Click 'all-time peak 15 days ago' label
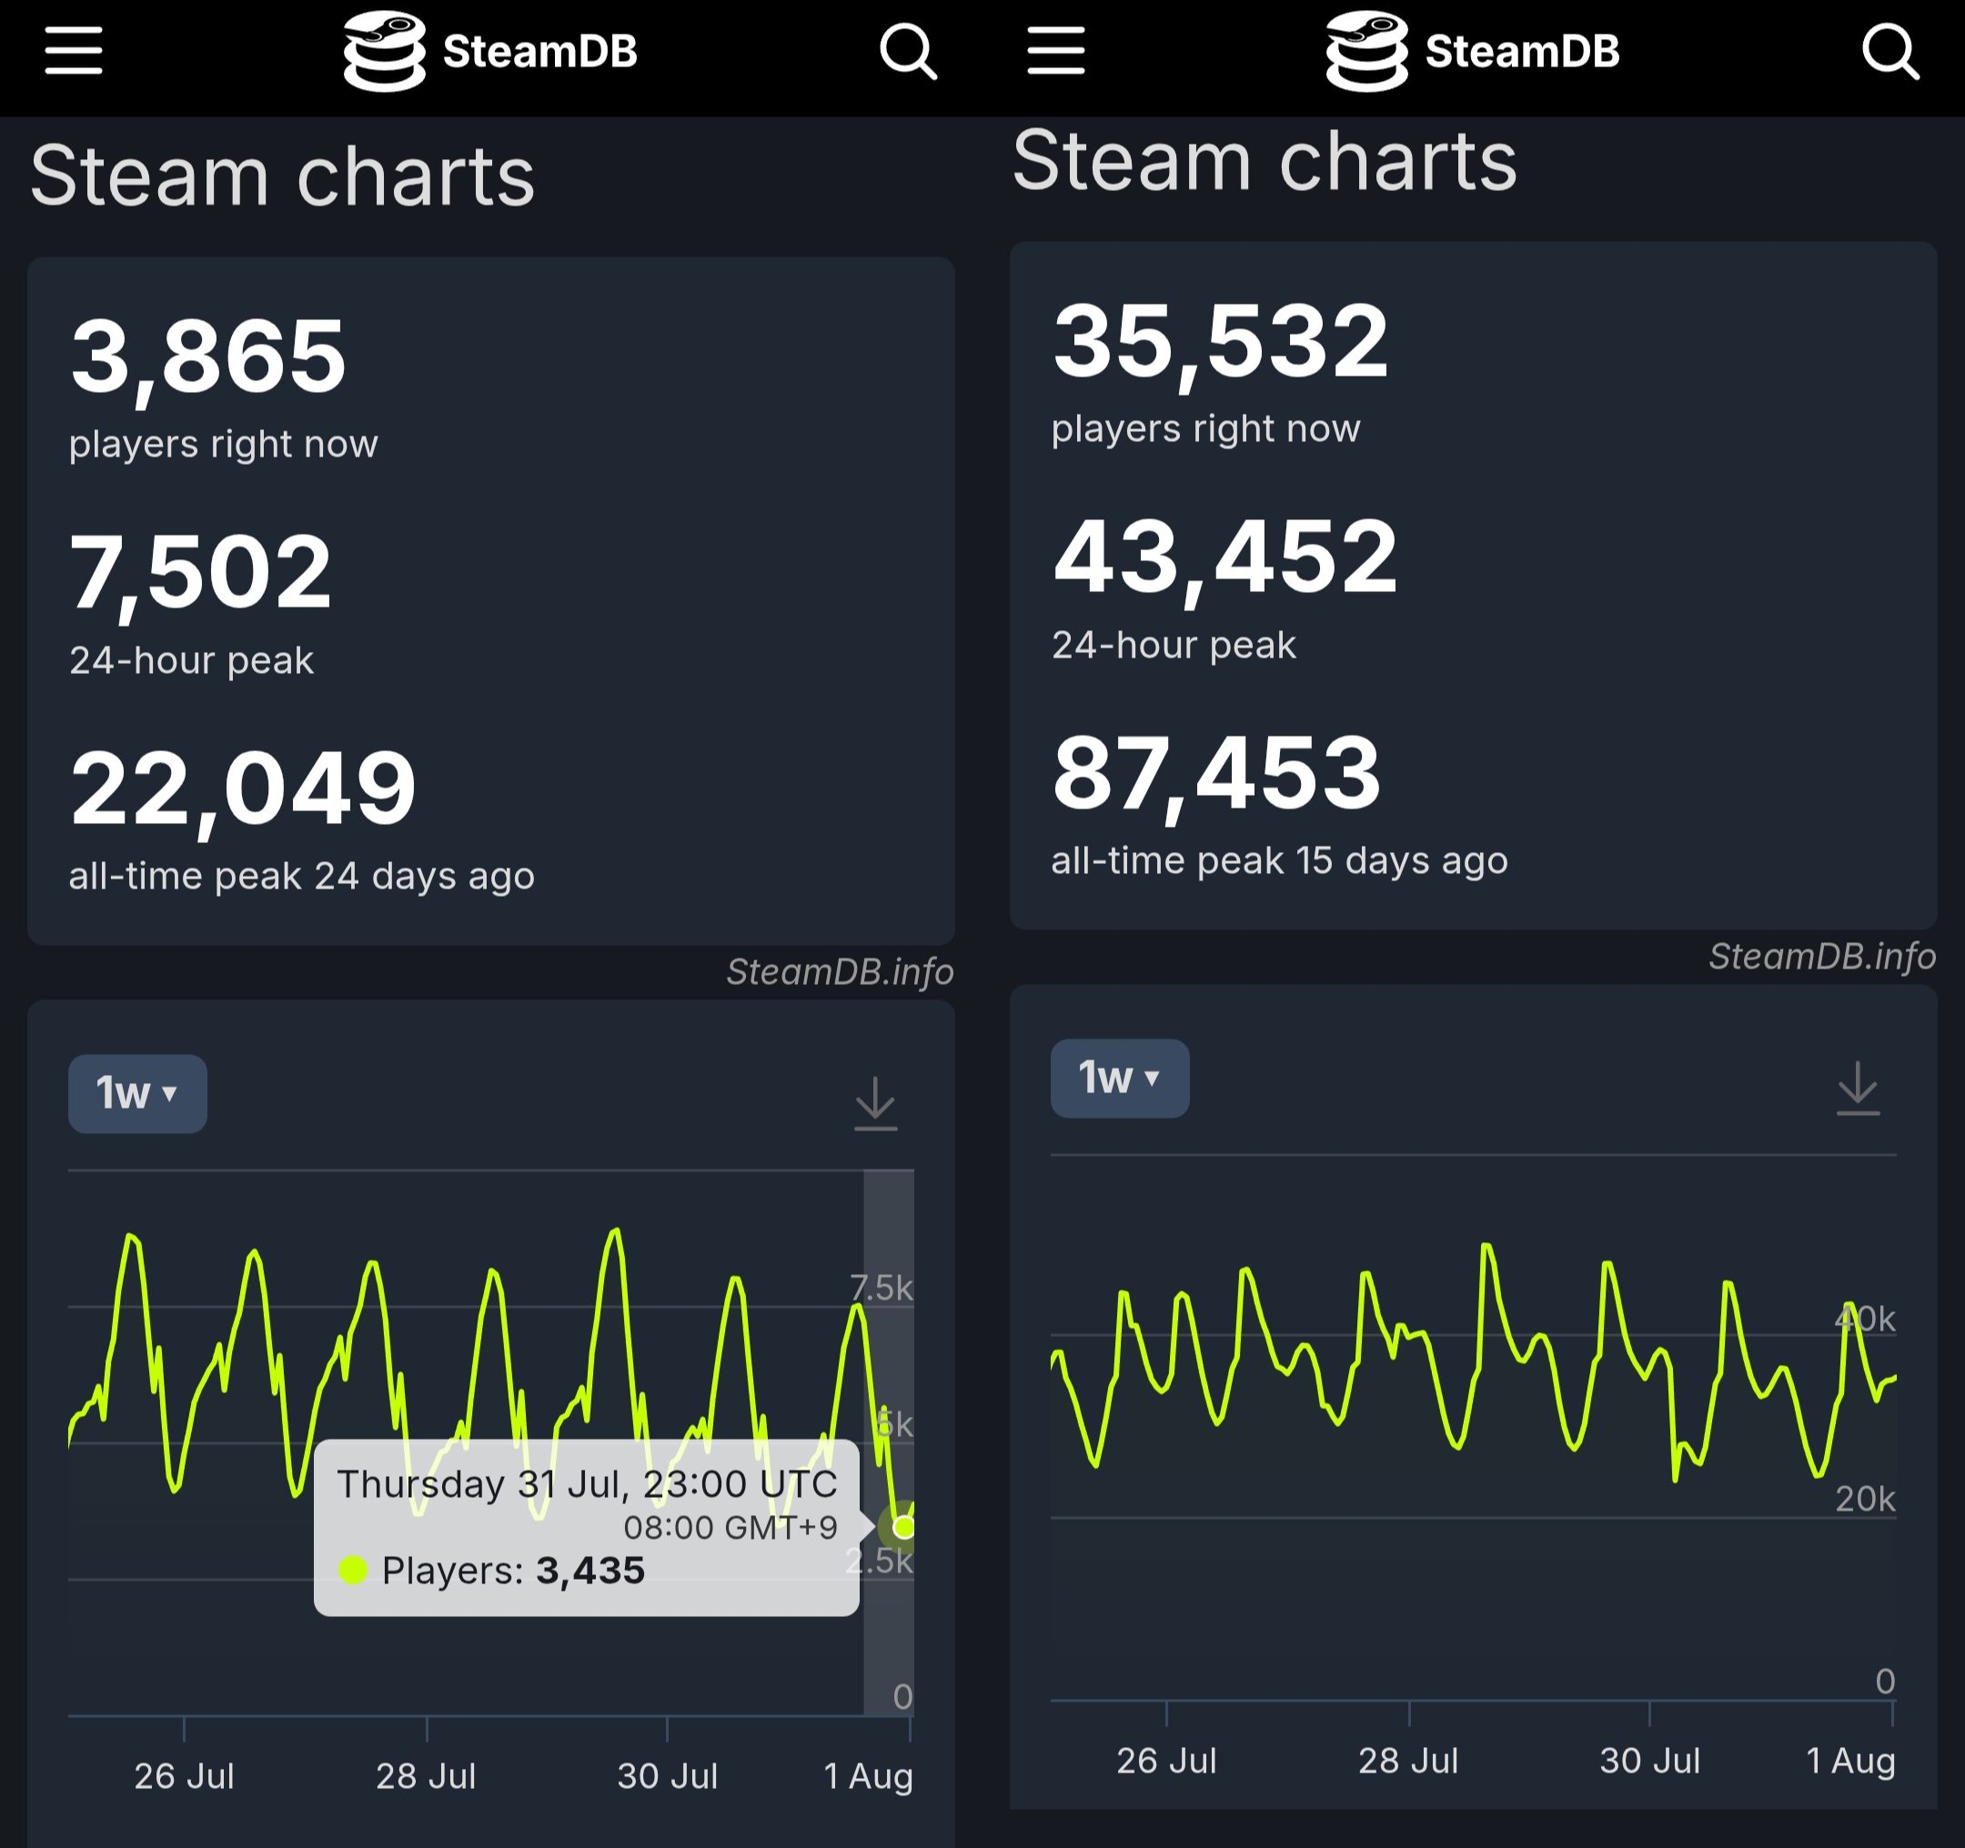1965x1848 pixels. [x=1280, y=860]
